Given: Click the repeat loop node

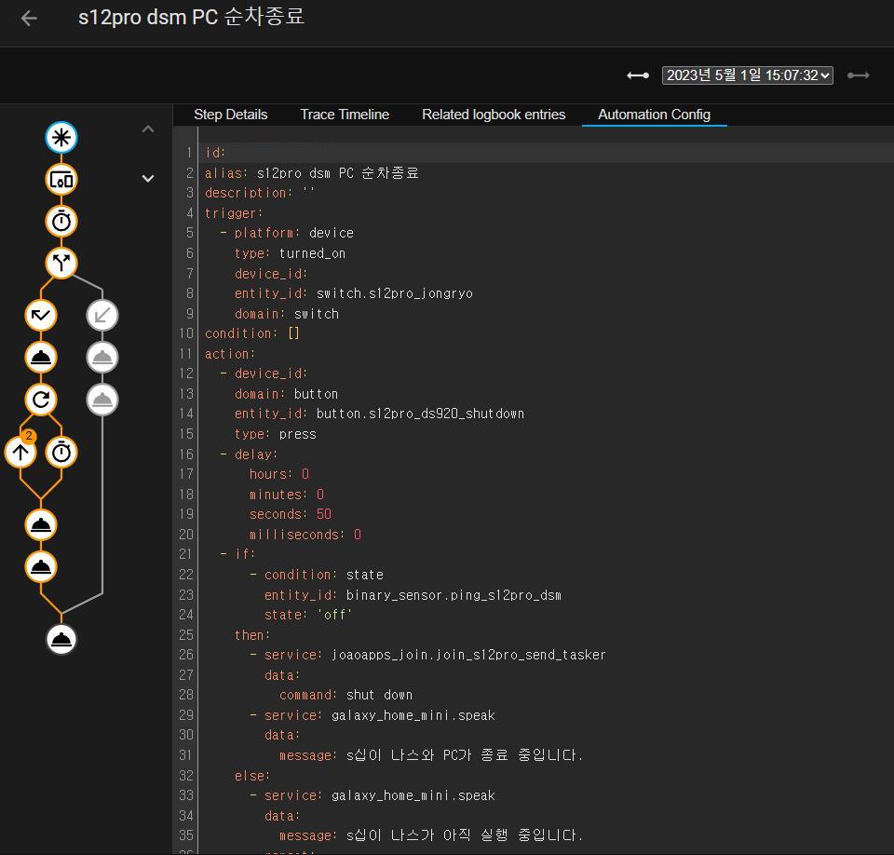Looking at the screenshot, I should click(41, 400).
